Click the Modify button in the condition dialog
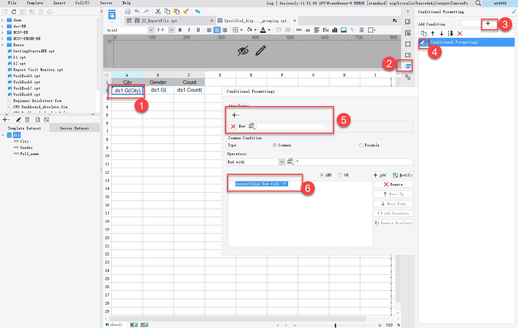The width and height of the screenshot is (518, 328). pos(402,175)
